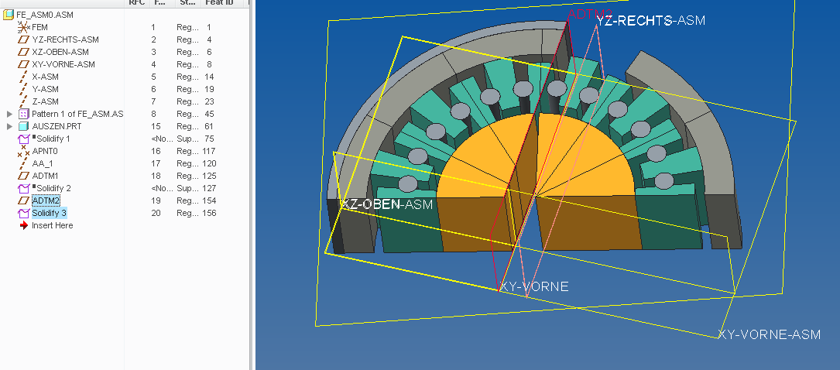Click the XY-VORNE-ASM plane label in viewport
Image resolution: width=840 pixels, height=370 pixels.
[769, 334]
